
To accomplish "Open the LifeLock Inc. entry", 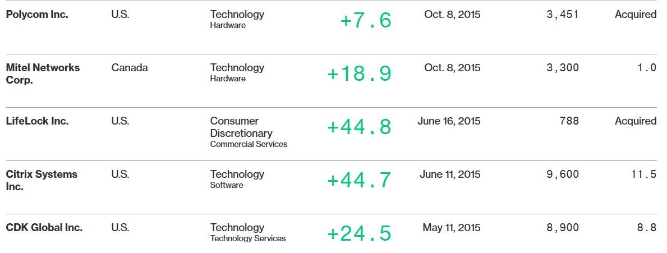I will coord(37,121).
